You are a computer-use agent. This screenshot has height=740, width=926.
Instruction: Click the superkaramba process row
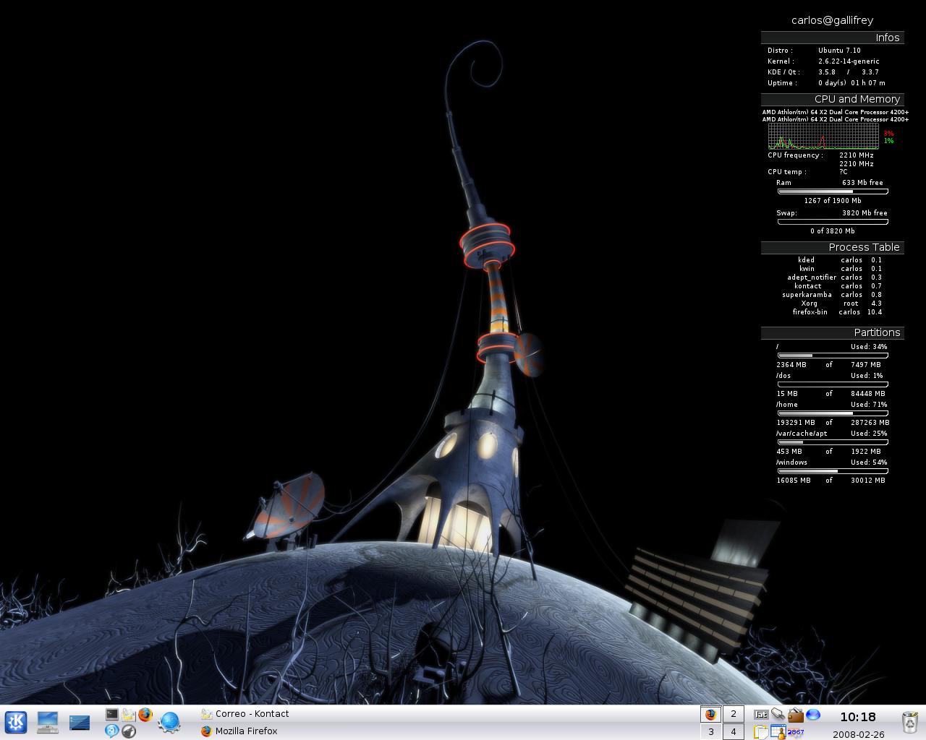click(x=832, y=295)
